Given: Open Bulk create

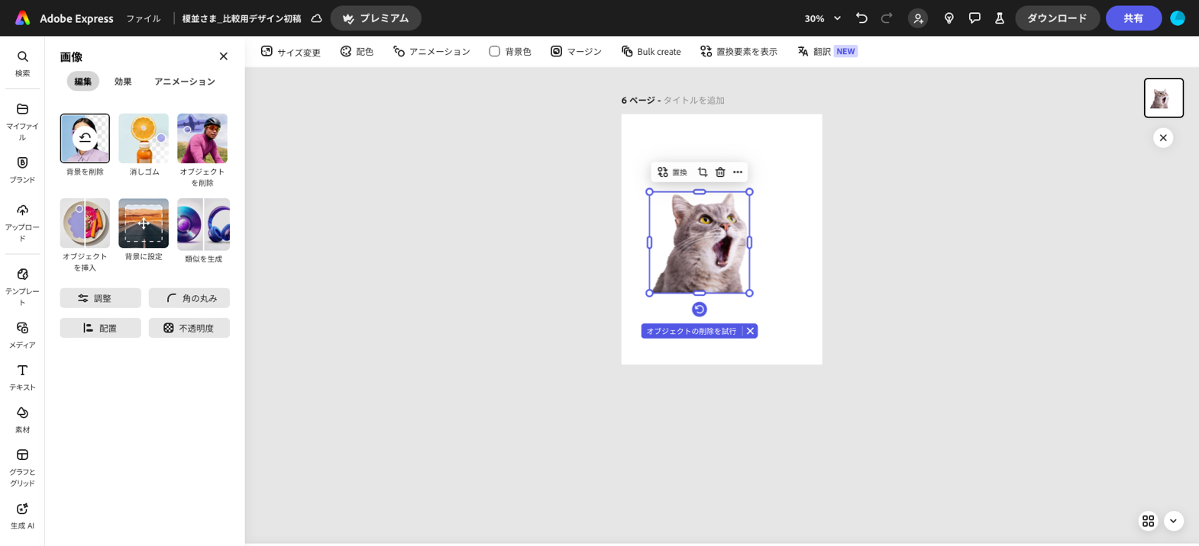Looking at the screenshot, I should pos(651,52).
